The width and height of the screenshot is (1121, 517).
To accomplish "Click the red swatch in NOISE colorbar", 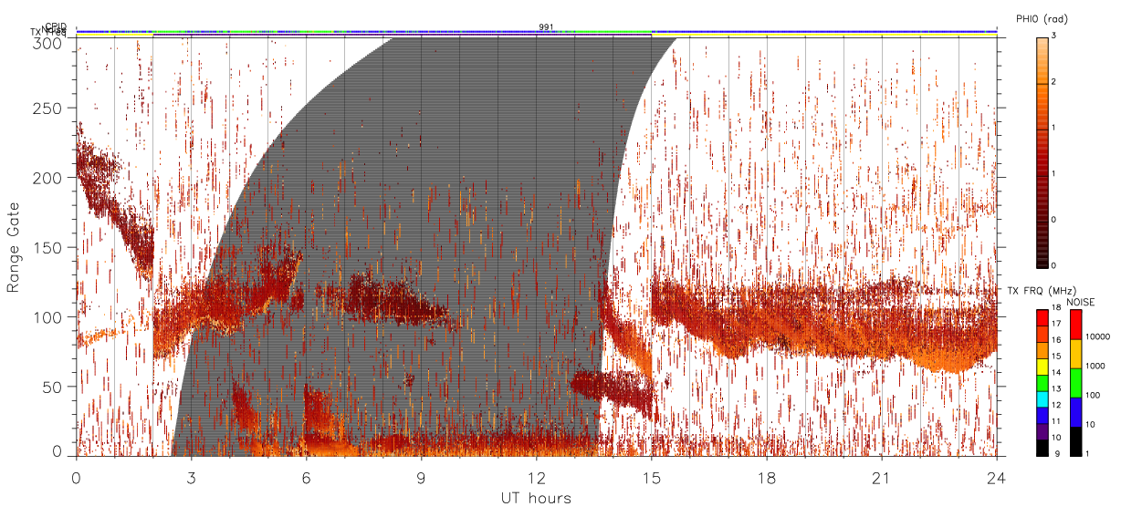I will click(1075, 325).
